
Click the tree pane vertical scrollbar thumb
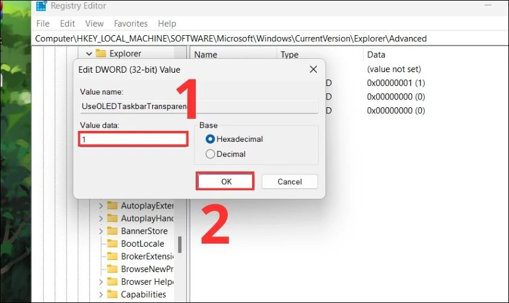[x=179, y=245]
